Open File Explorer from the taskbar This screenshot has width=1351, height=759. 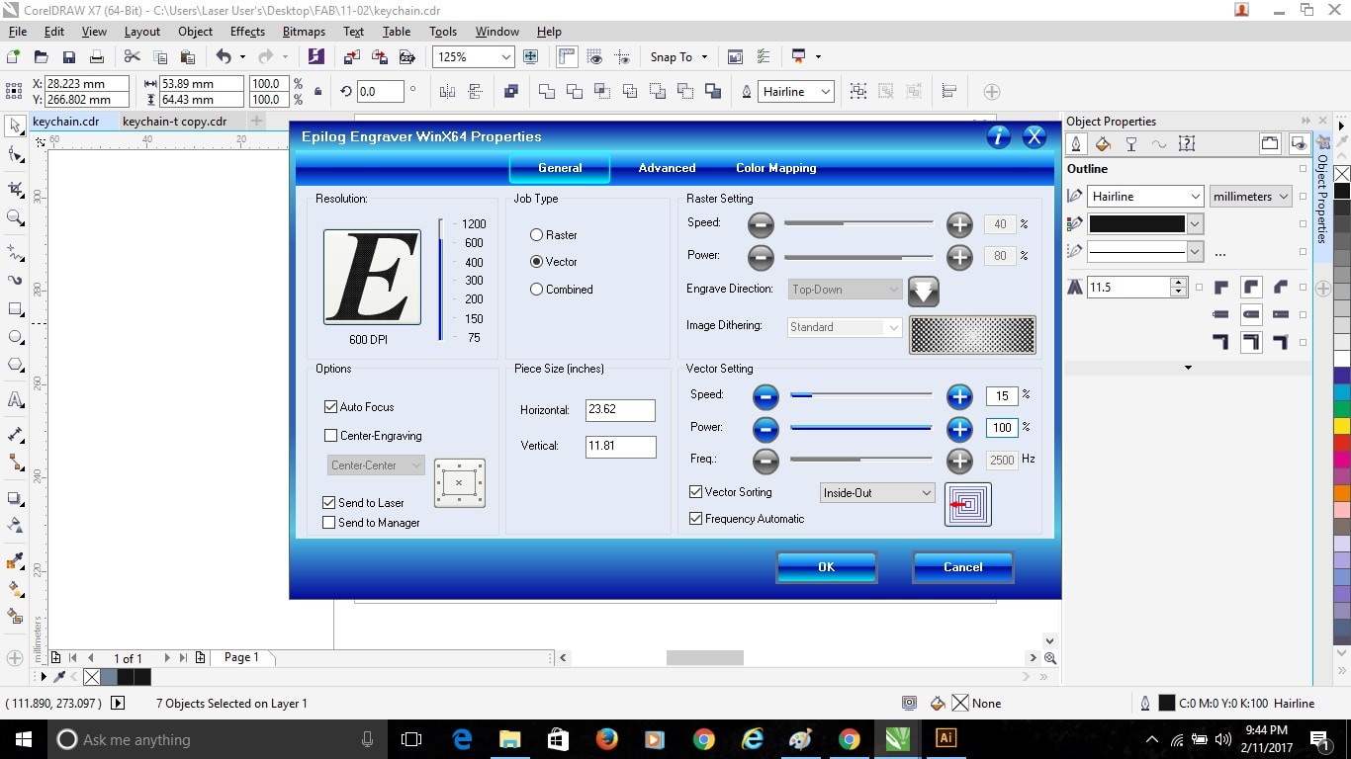click(510, 738)
